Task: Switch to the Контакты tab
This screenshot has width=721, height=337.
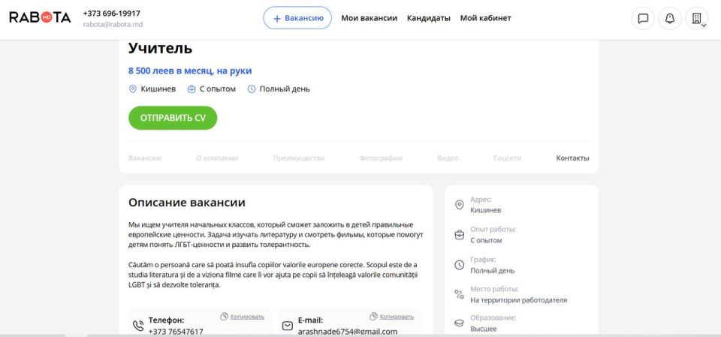Action: click(x=572, y=158)
